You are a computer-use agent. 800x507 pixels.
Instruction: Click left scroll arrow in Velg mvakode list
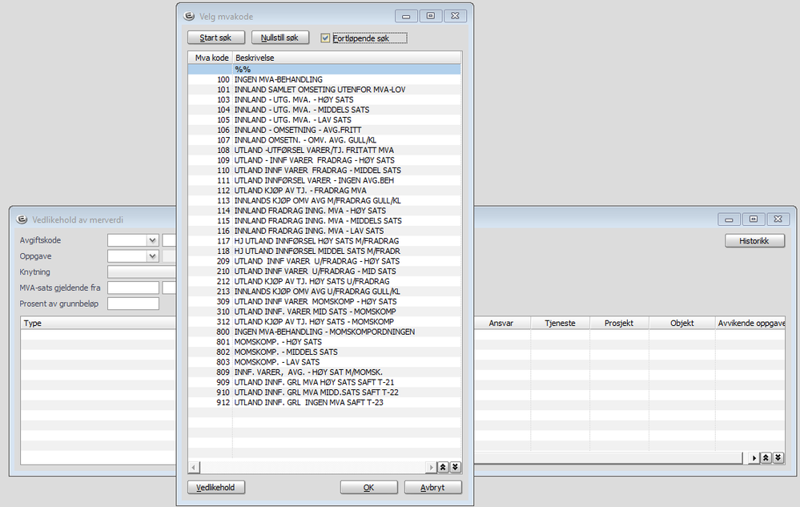194,467
